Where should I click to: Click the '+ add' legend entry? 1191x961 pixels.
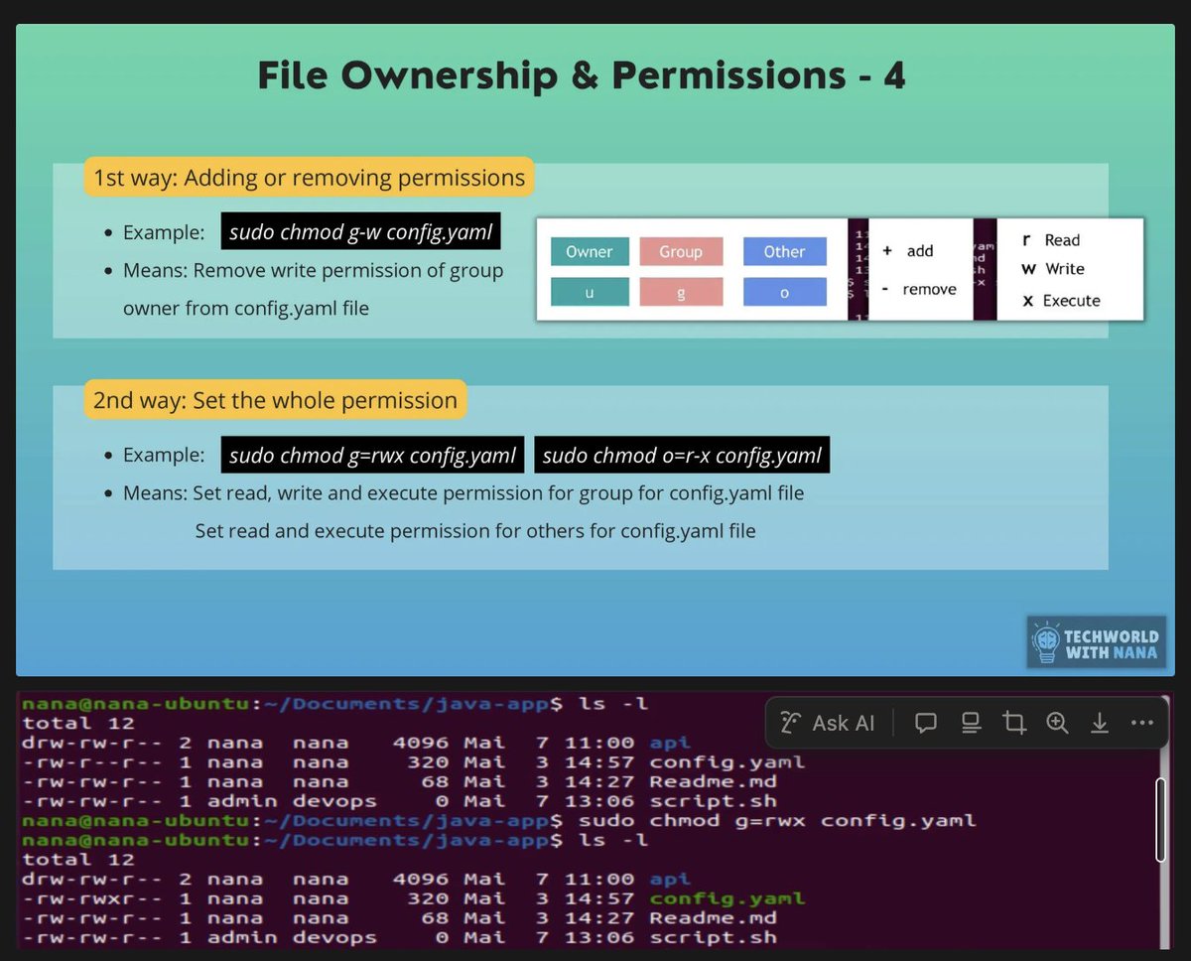pyautogui.click(x=908, y=251)
